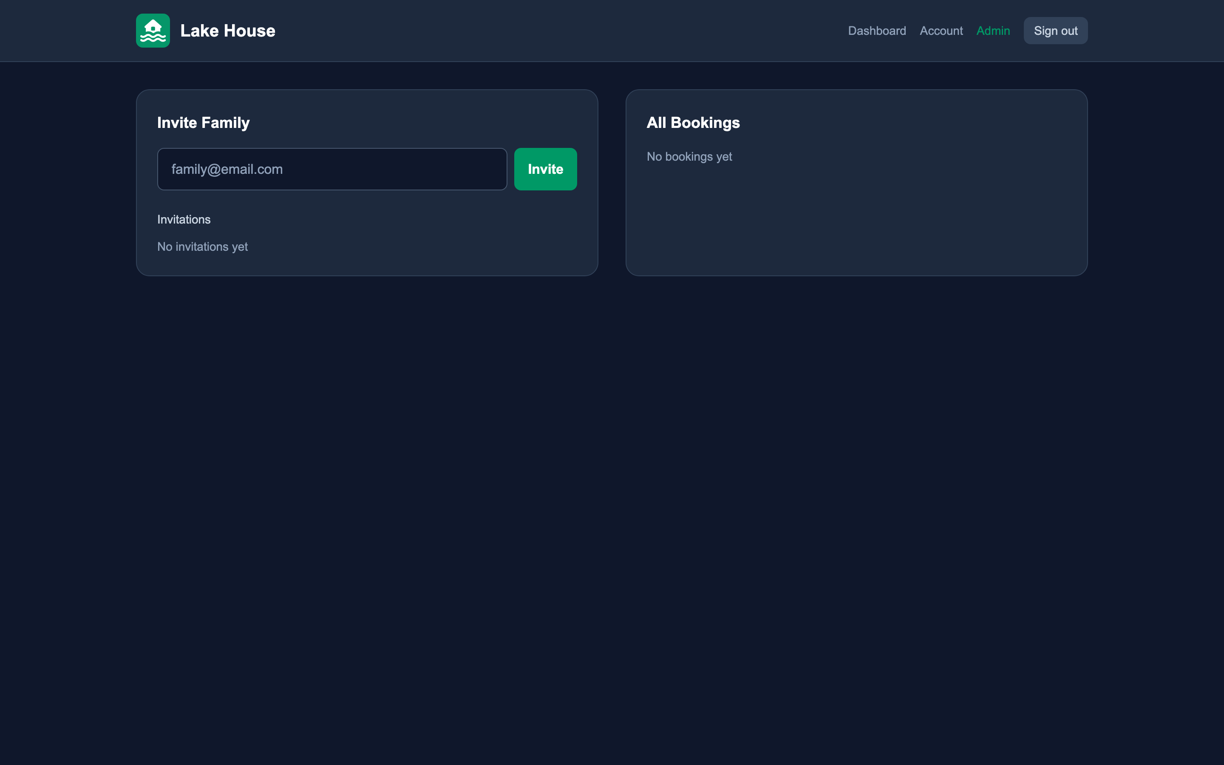Go to the Dashboard page
This screenshot has width=1224, height=765.
pos(877,31)
